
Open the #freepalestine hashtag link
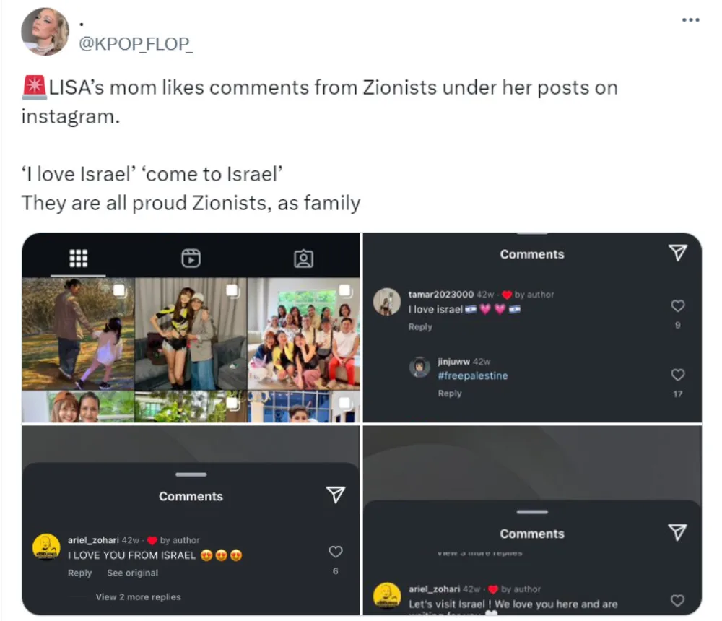tap(472, 375)
